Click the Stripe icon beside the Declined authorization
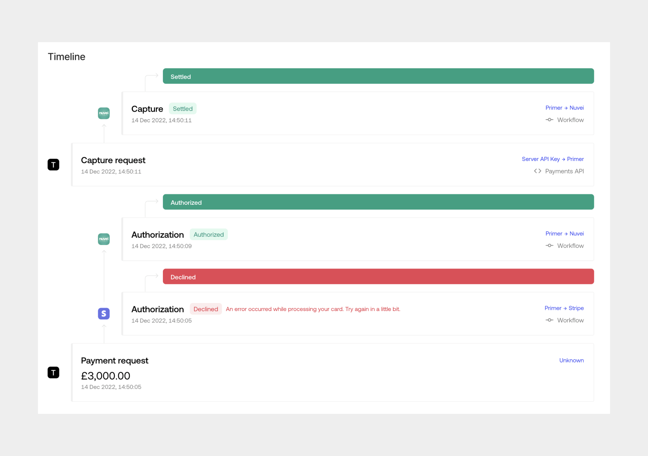 104,314
